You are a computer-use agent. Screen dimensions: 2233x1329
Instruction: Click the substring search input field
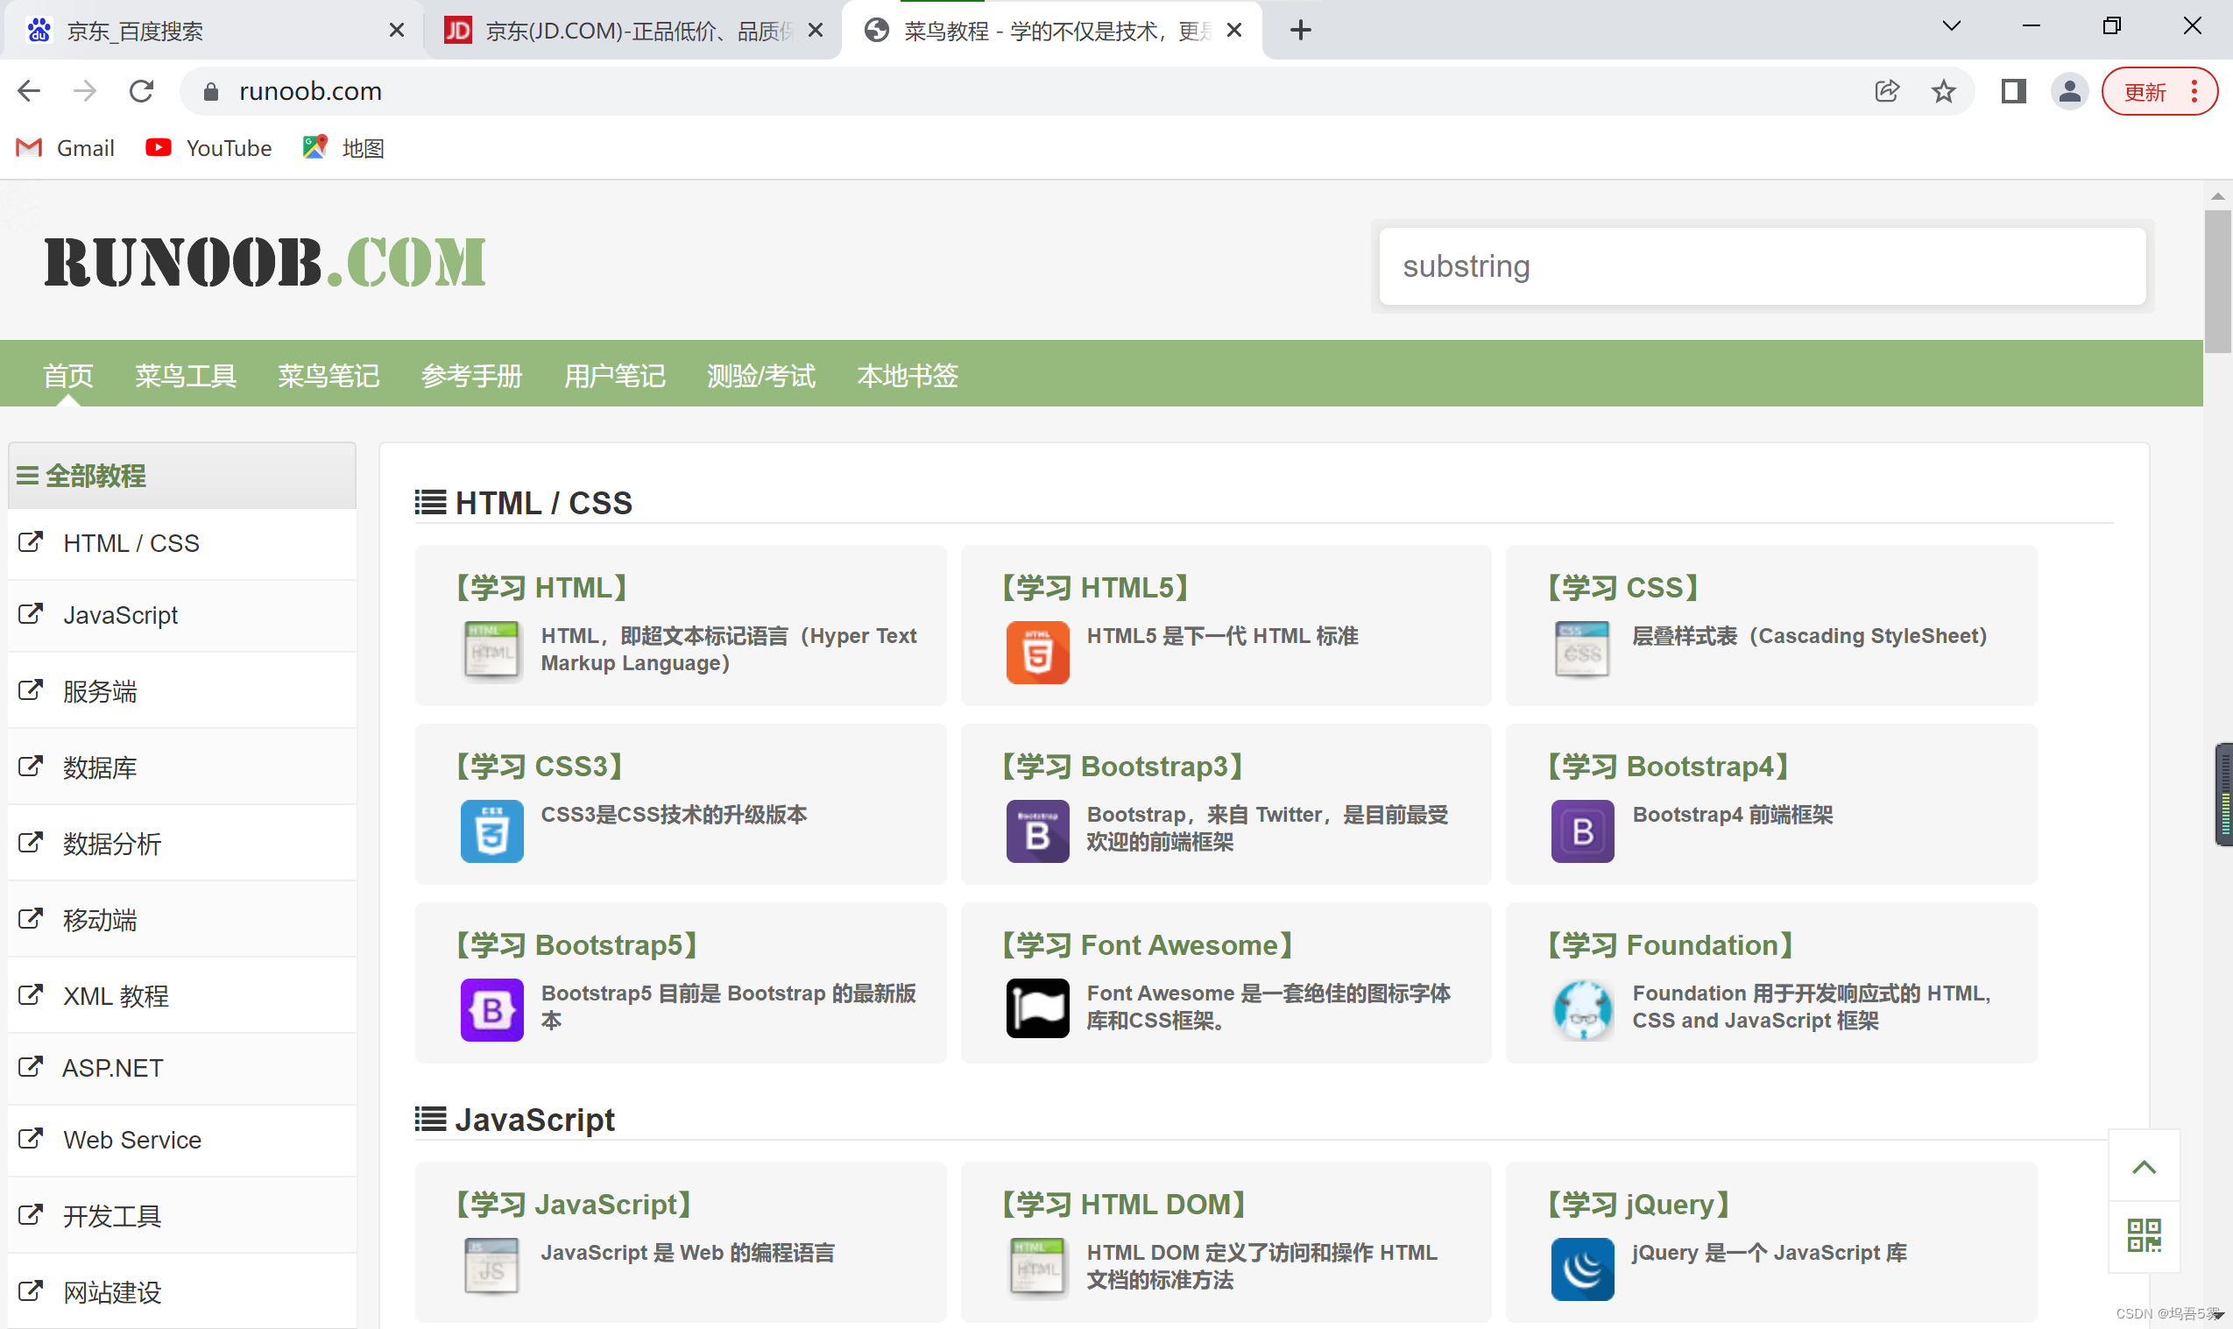(x=1761, y=266)
